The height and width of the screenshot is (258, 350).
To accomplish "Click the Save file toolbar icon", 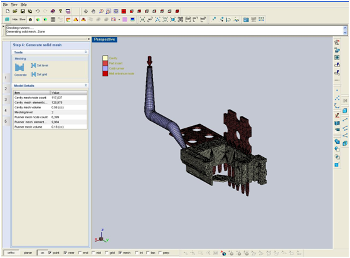I will coord(23,11).
